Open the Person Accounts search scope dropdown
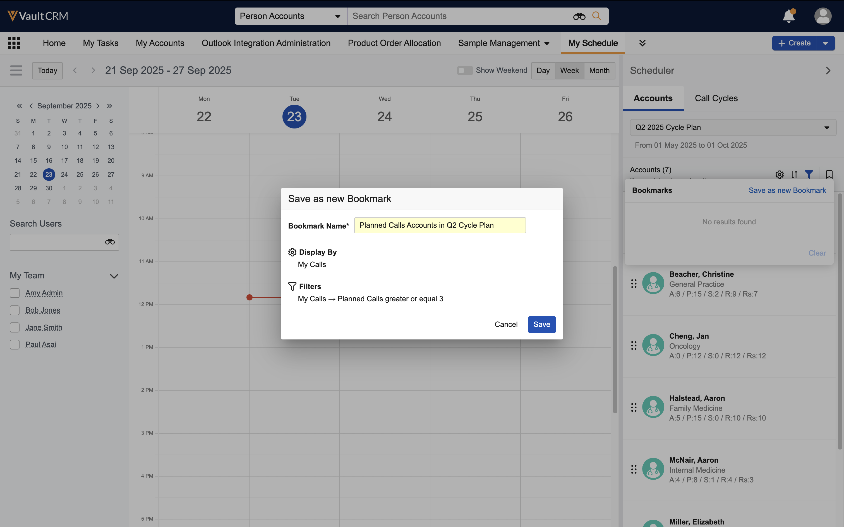The height and width of the screenshot is (527, 844). pyautogui.click(x=291, y=16)
